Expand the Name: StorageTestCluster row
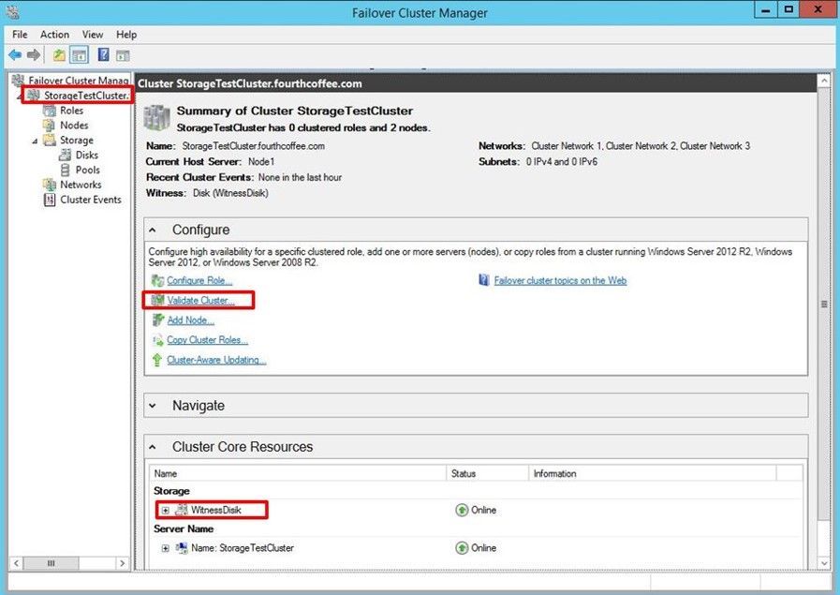This screenshot has width=840, height=595. [x=166, y=548]
